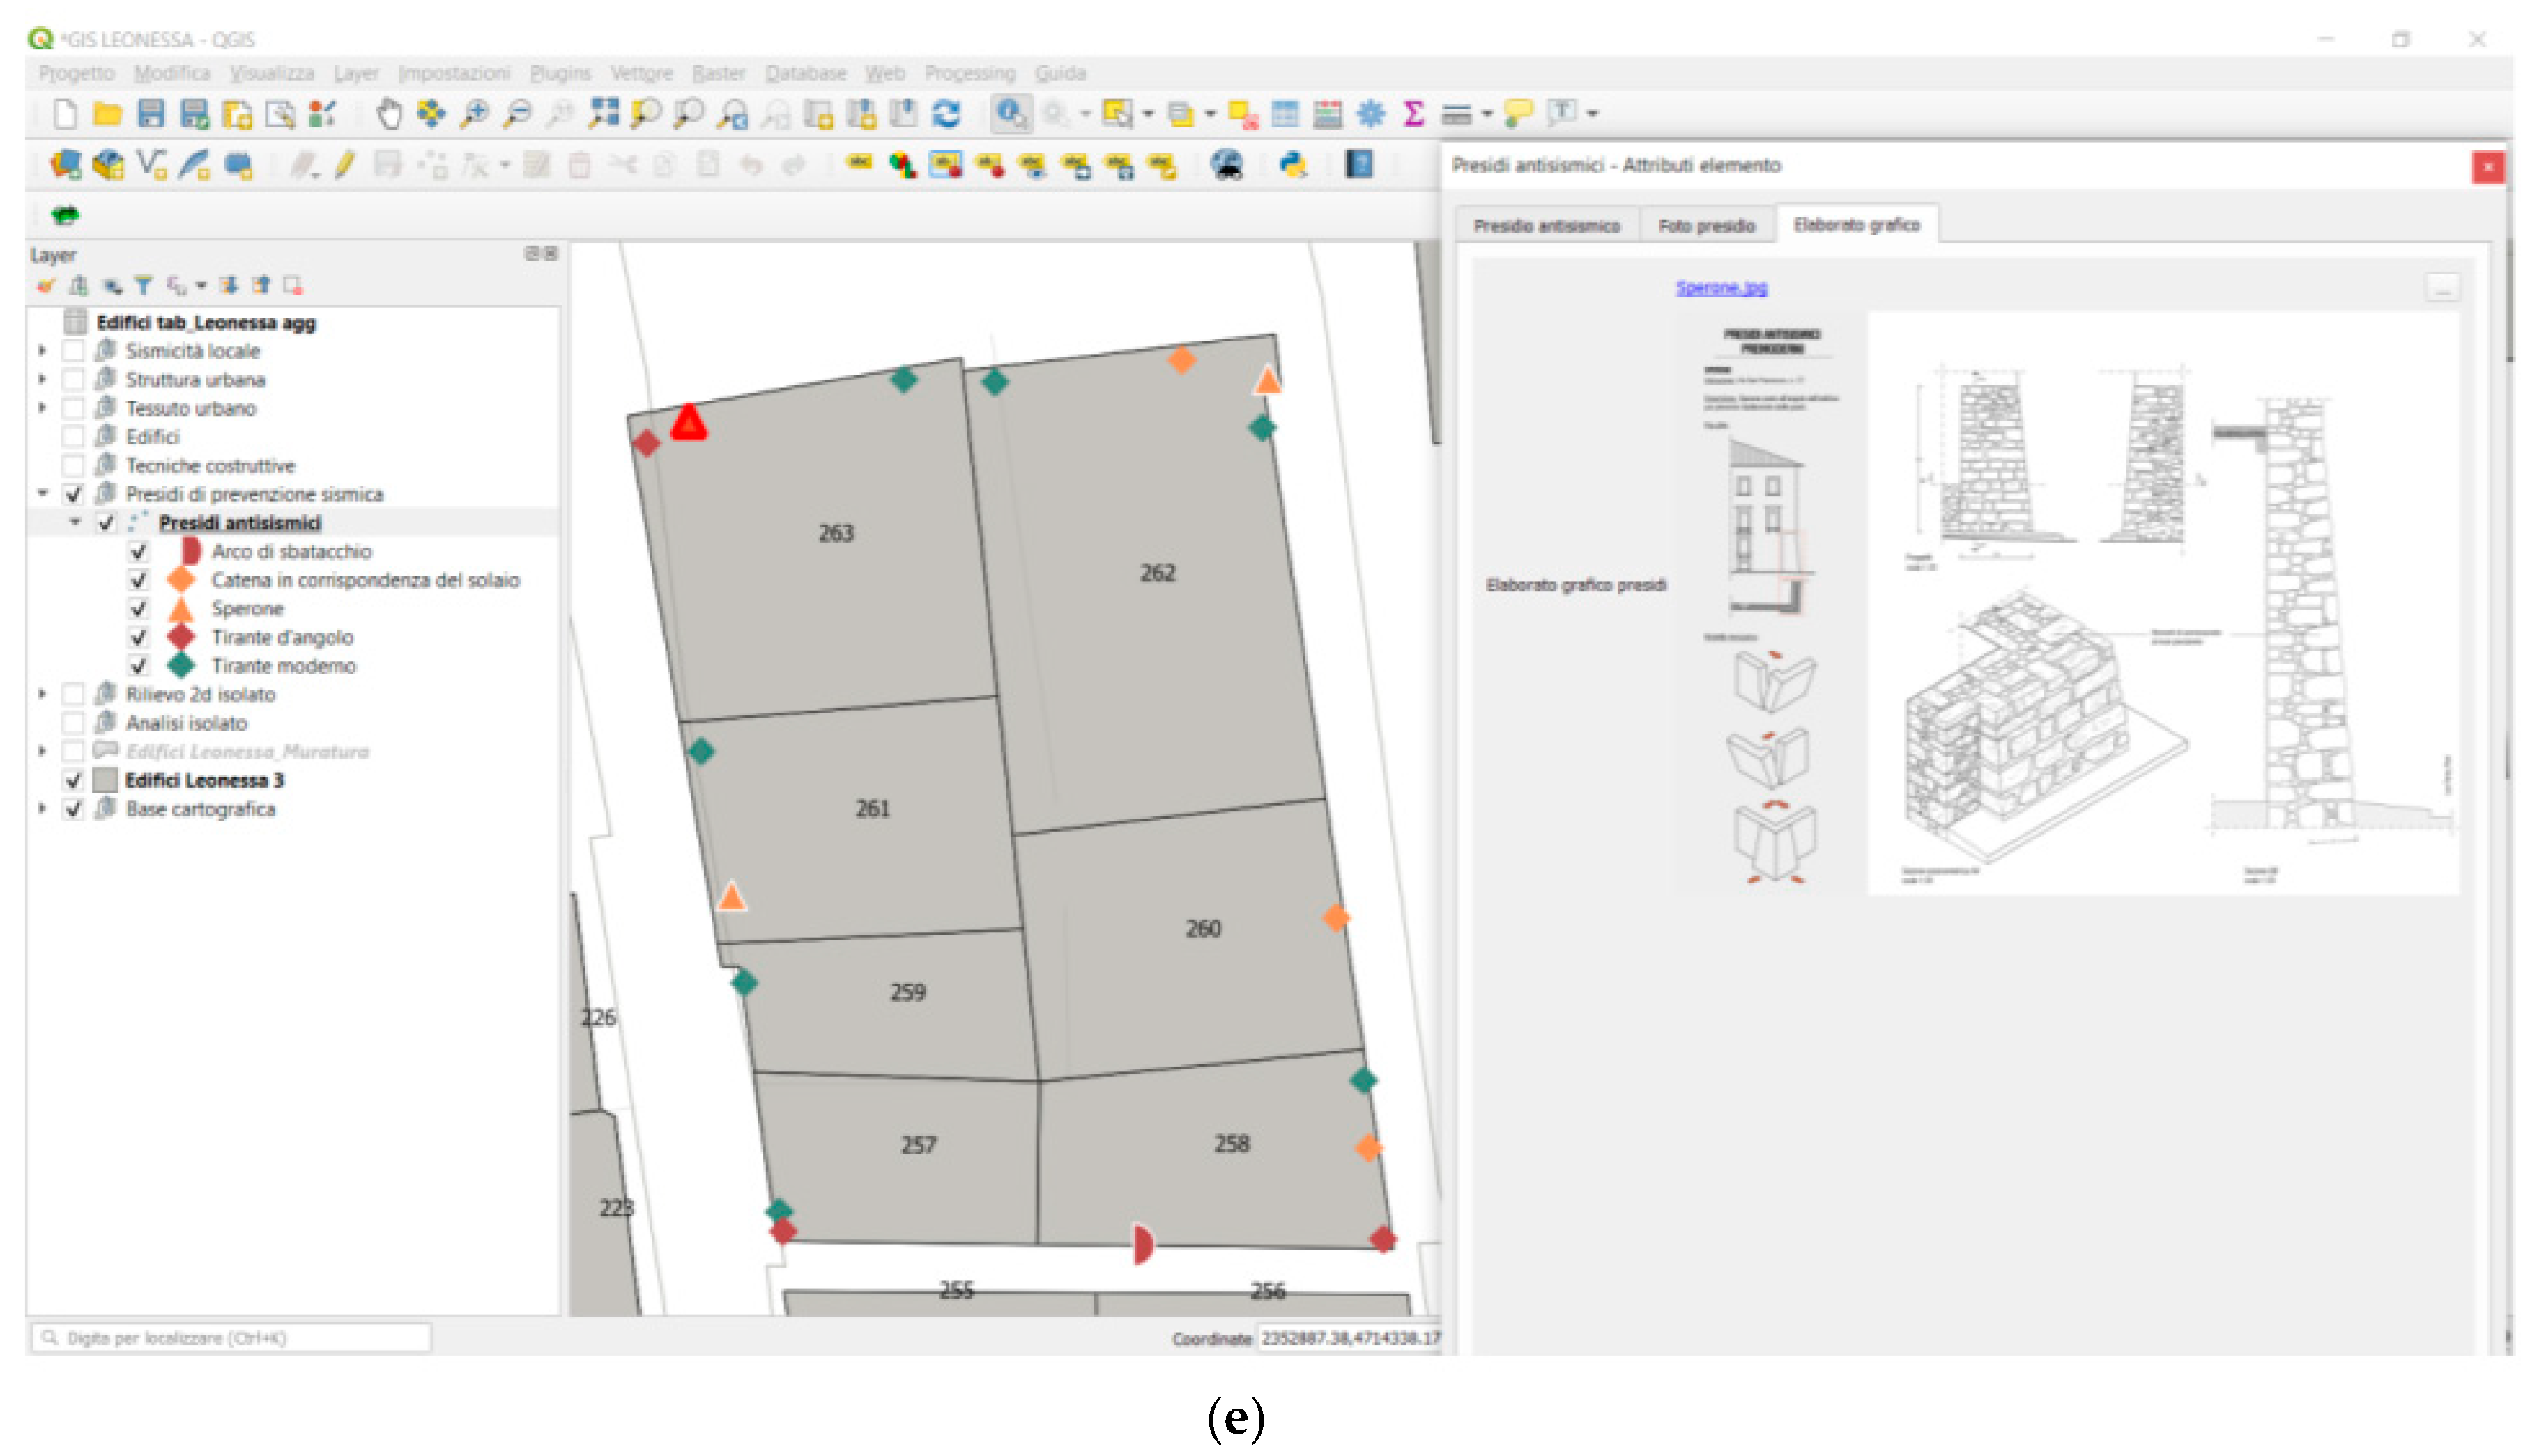Collapse the Presidi di prevenzione sismica group
Image resolution: width=2530 pixels, height=1456 pixels.
tap(42, 494)
